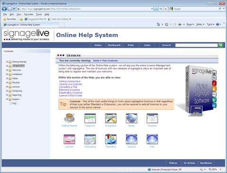Open the Scheduling clock icon
This screenshot has width=227, height=173.
[x=90, y=139]
